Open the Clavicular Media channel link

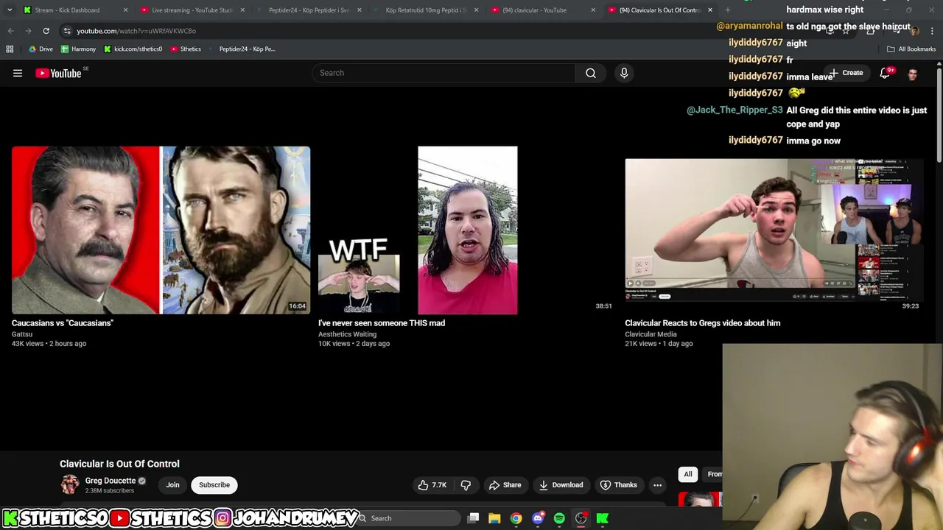click(651, 334)
